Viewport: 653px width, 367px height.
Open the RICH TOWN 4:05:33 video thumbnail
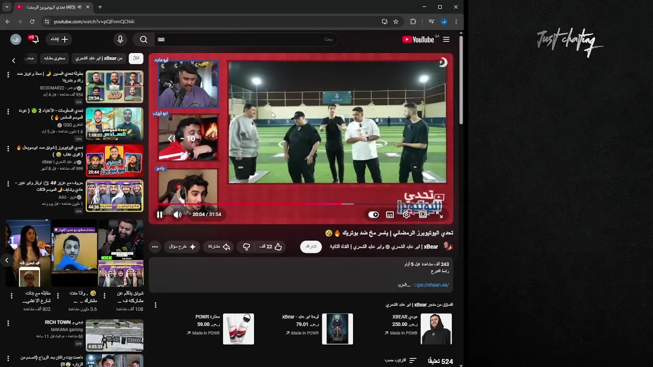(x=114, y=335)
